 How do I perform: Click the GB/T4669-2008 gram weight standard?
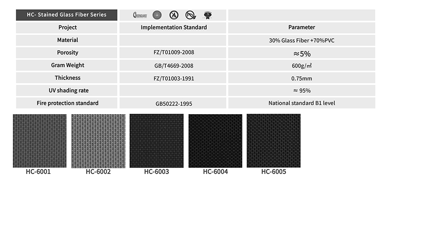point(173,66)
